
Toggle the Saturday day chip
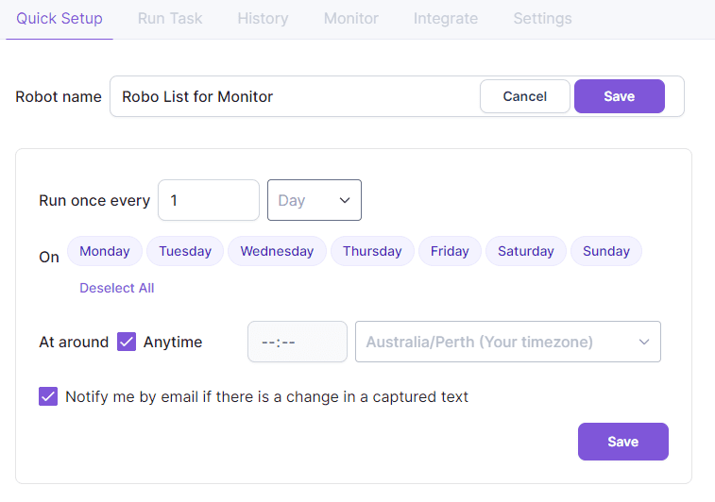tap(526, 251)
